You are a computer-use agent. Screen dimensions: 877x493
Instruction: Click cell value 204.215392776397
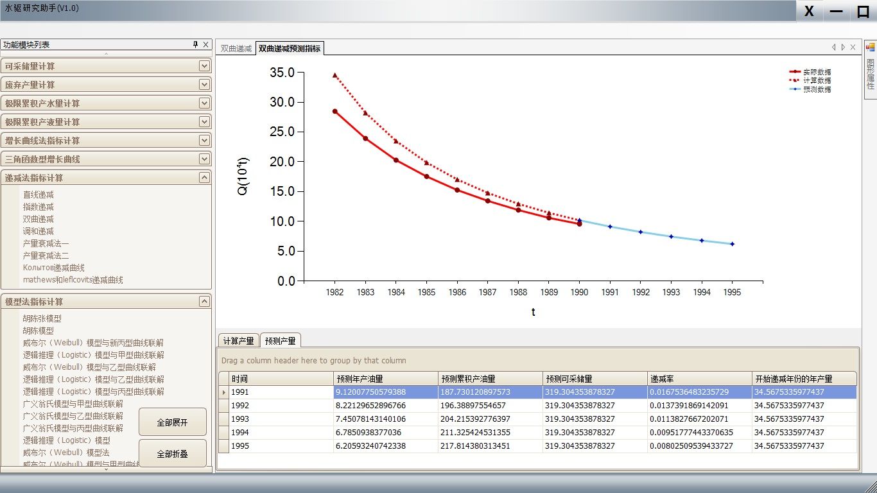pyautogui.click(x=491, y=419)
